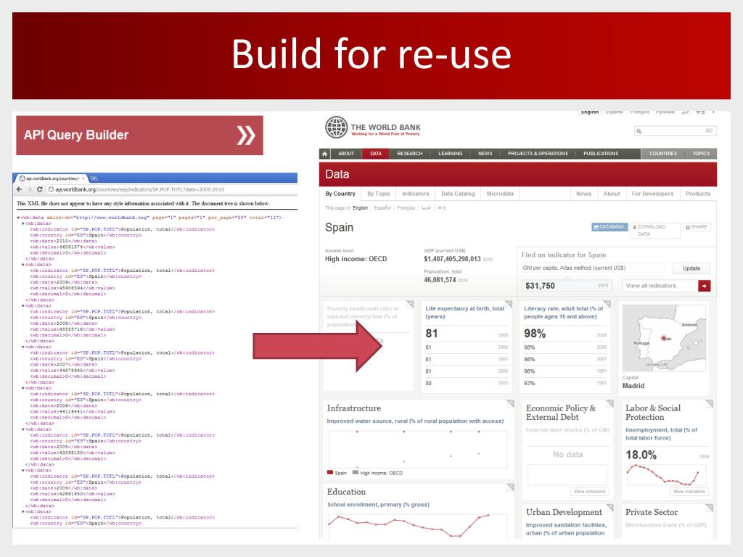Switch page language to Español
The height and width of the screenshot is (557, 743).
point(382,208)
